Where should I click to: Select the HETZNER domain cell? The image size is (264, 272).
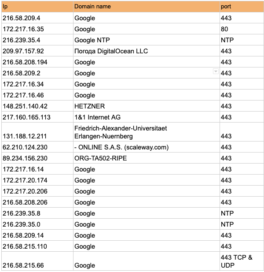pos(146,106)
